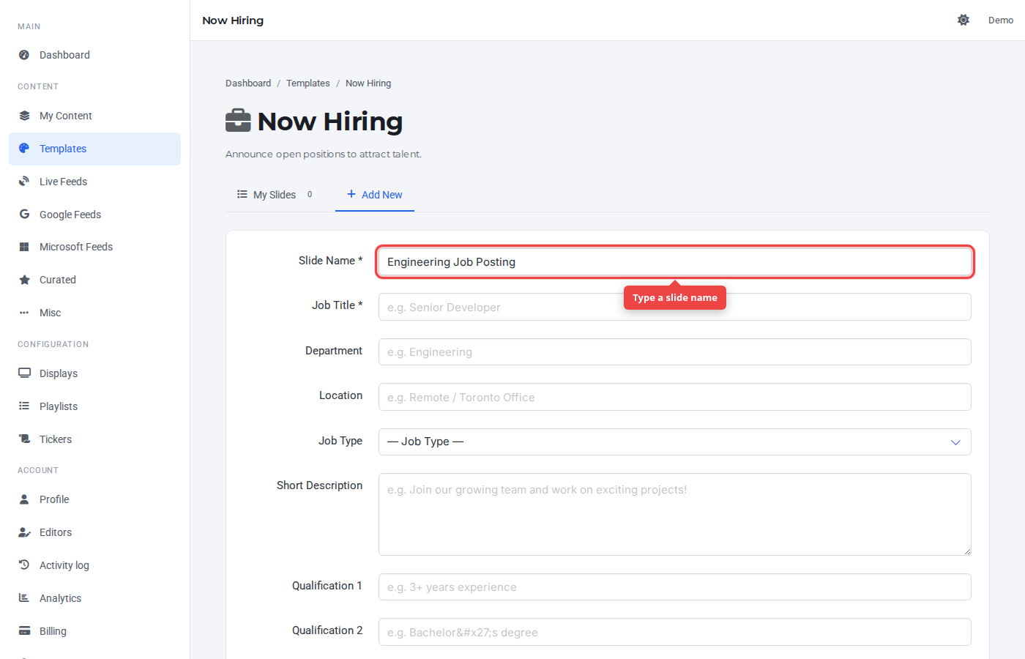1025x659 pixels.
Task: Click the list icon in My Slides tab
Action: [x=242, y=194]
